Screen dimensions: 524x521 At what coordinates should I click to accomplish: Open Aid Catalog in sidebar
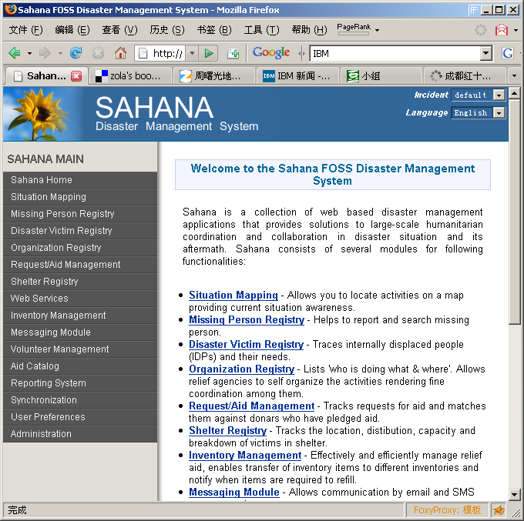tap(80, 366)
